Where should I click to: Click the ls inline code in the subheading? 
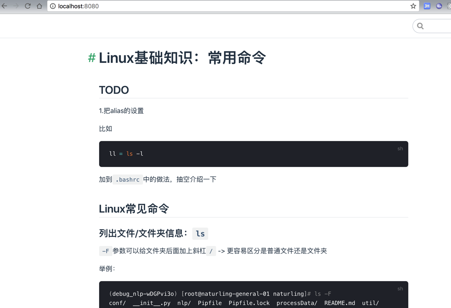[200, 234]
